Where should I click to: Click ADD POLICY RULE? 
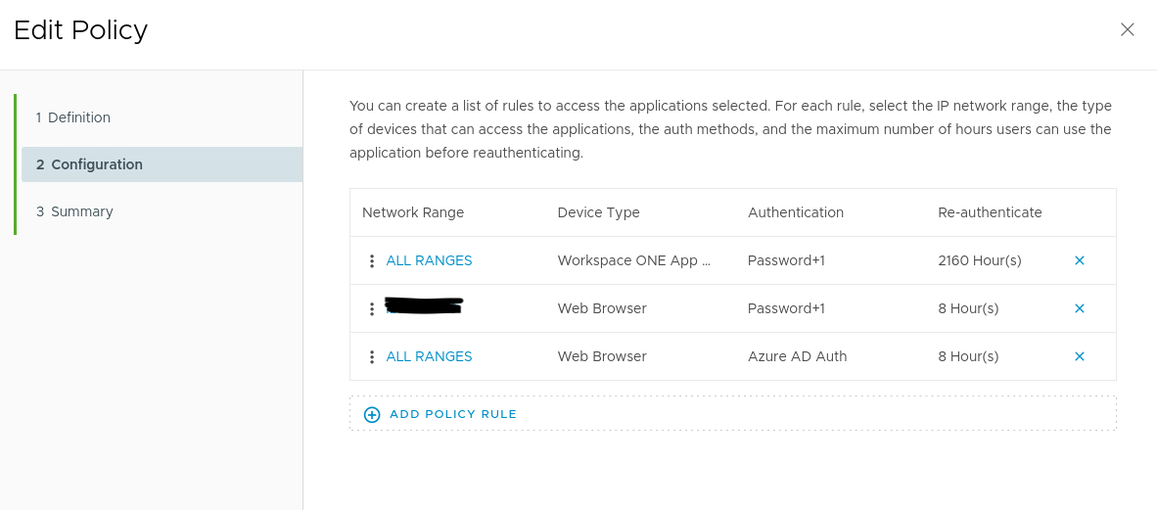click(x=453, y=414)
